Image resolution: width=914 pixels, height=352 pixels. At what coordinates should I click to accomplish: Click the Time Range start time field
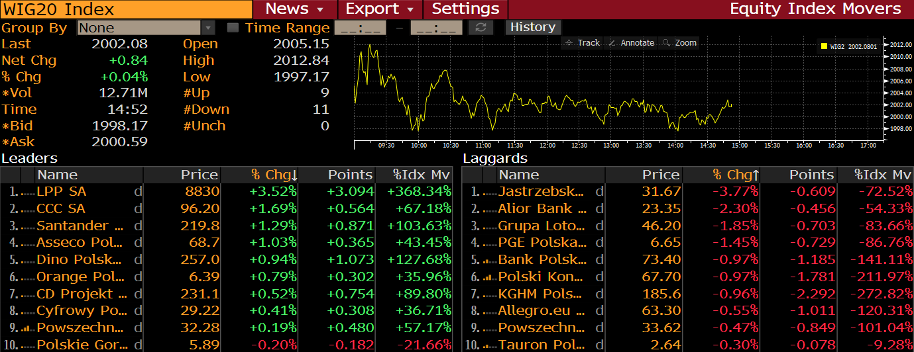(x=360, y=28)
